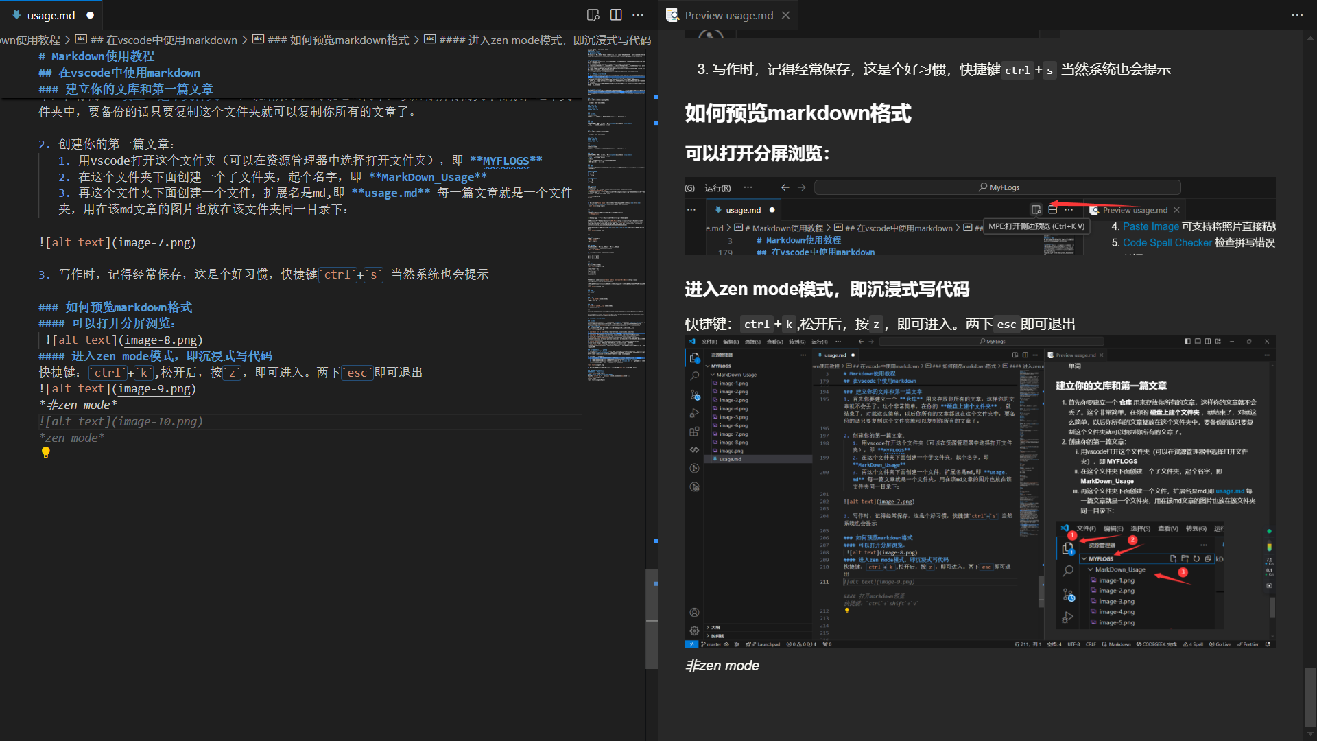Click the bold '**MarkDown_Usage**' text in editor
Viewport: 1317px width, 741px height.
428,177
